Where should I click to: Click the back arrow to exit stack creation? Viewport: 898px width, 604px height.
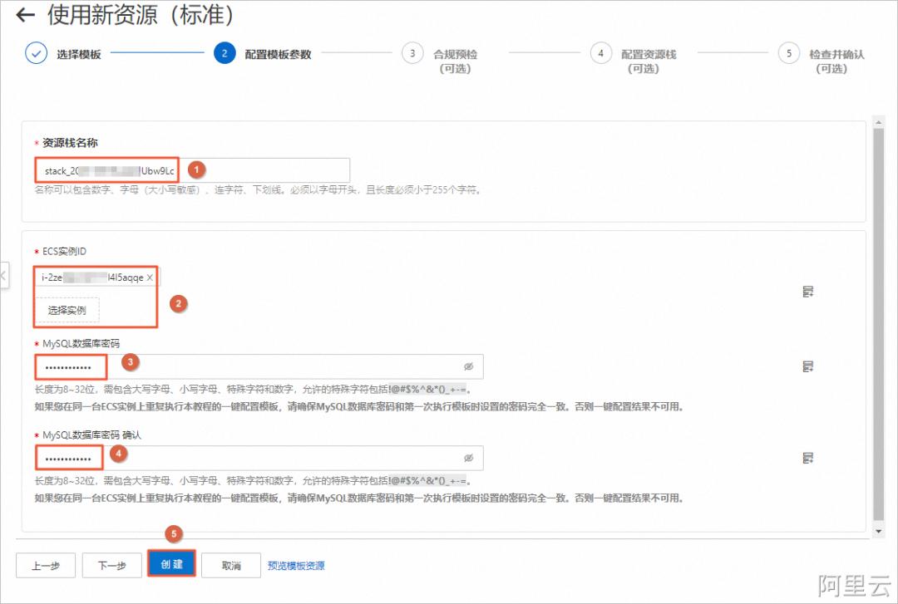click(24, 16)
